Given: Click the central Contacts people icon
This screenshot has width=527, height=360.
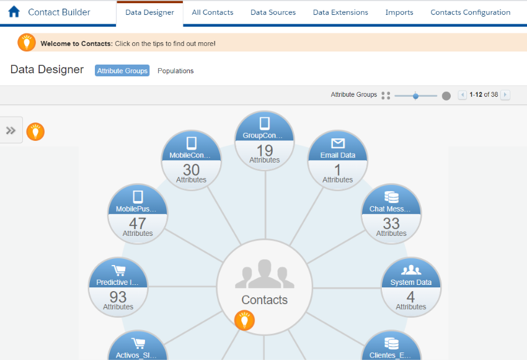Looking at the screenshot, I should (x=265, y=274).
